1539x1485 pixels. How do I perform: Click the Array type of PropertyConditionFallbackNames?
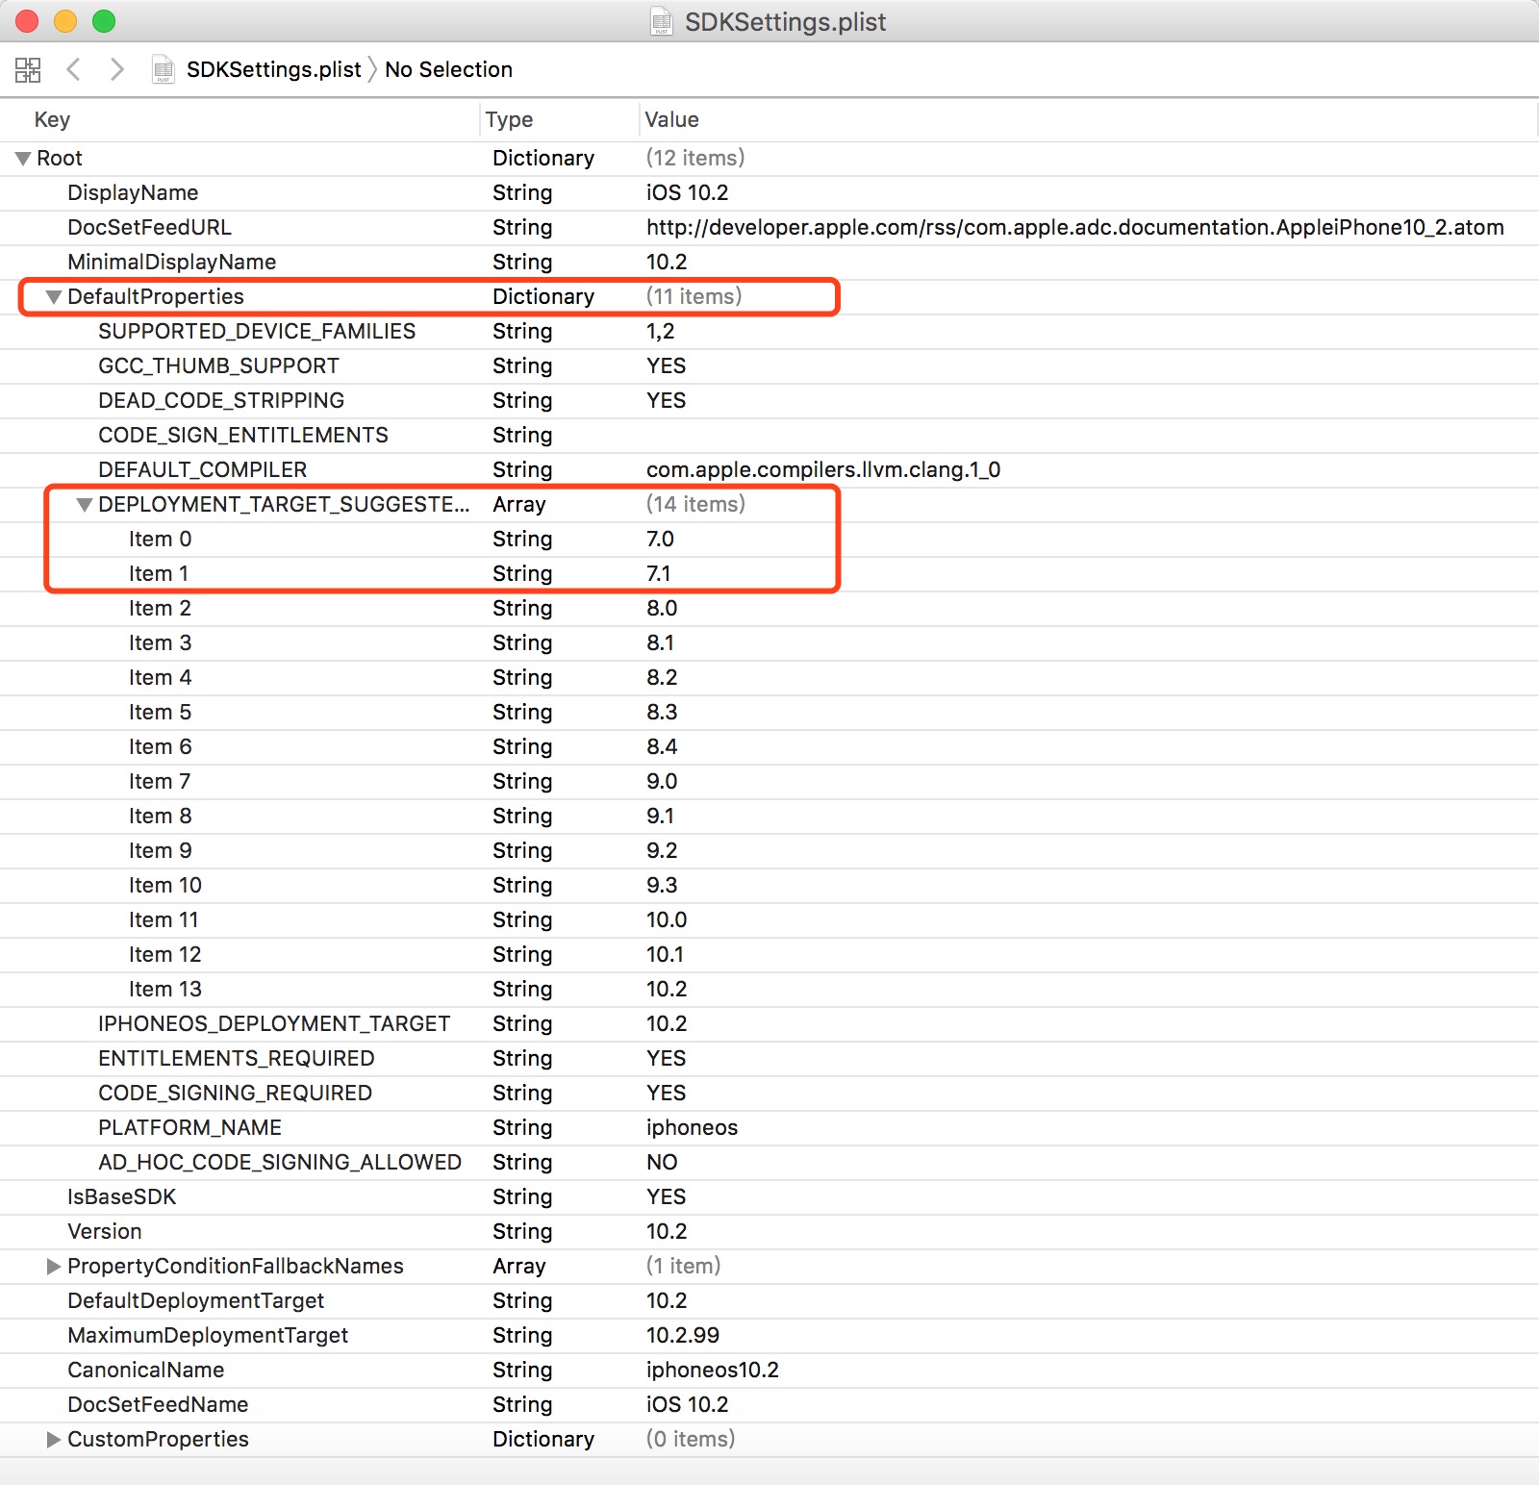tap(519, 1266)
